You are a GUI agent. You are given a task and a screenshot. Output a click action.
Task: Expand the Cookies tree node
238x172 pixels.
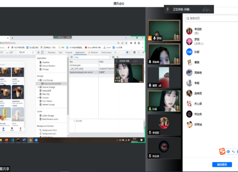(38, 98)
